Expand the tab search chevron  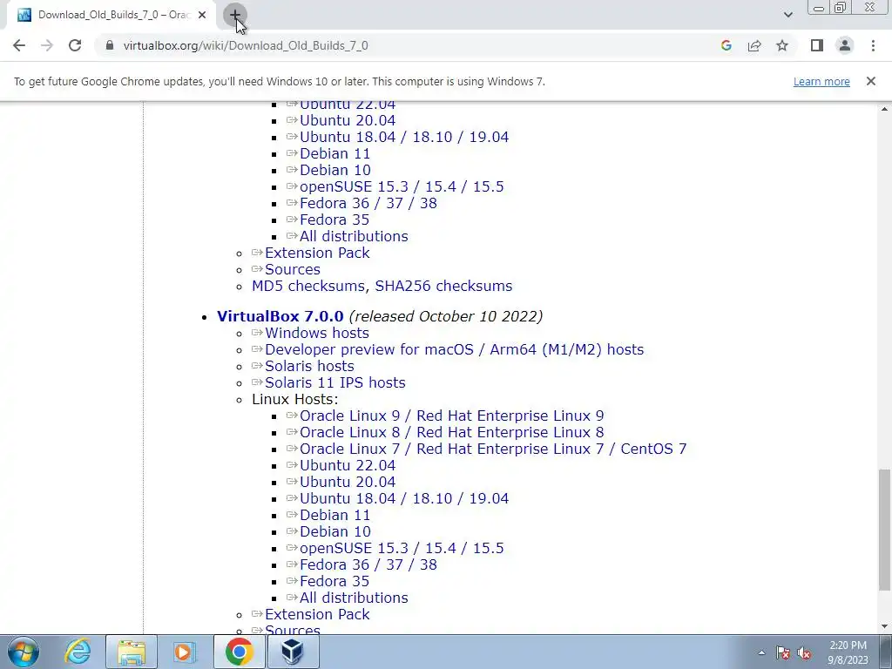787,15
